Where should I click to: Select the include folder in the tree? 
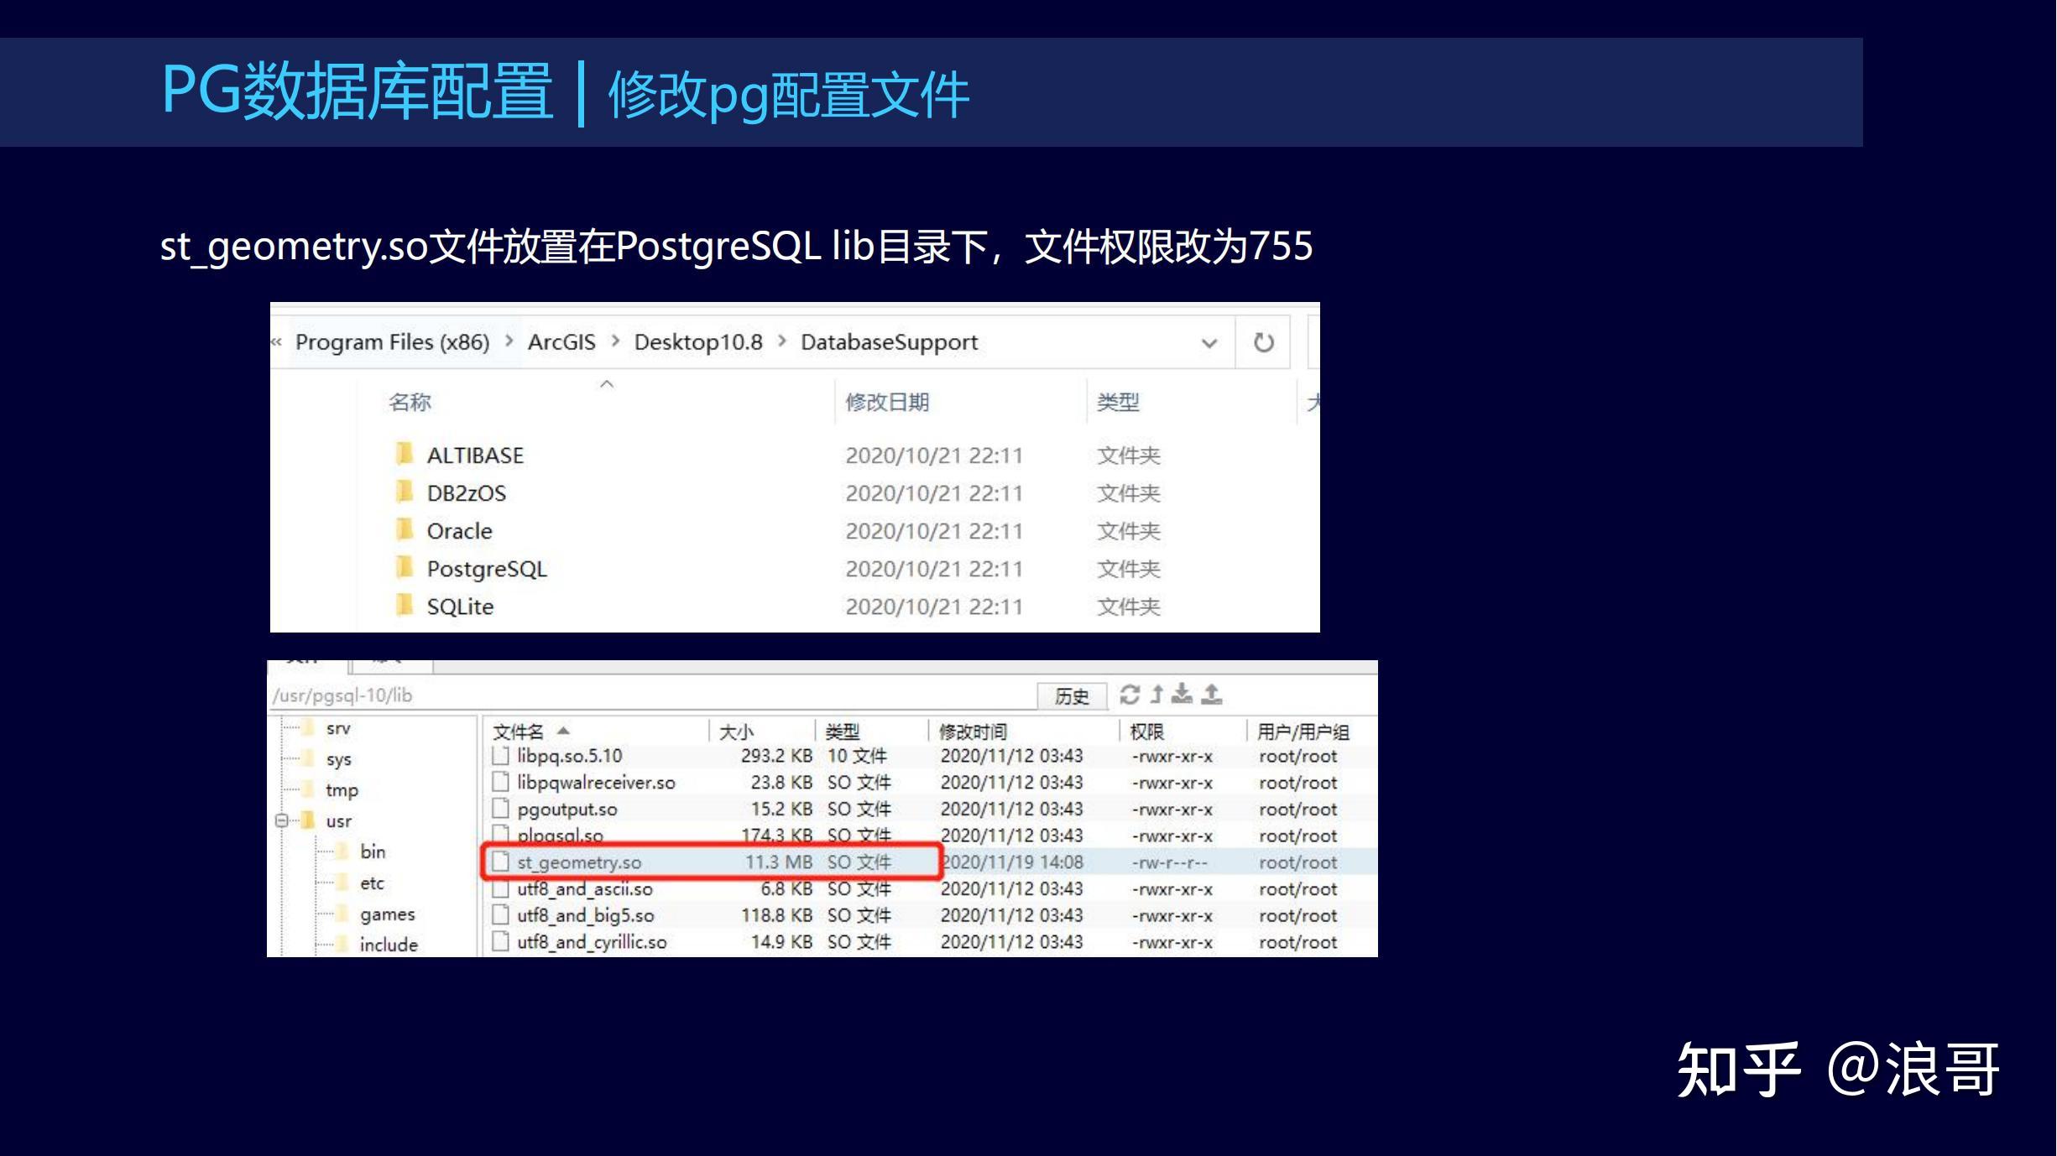[x=388, y=945]
